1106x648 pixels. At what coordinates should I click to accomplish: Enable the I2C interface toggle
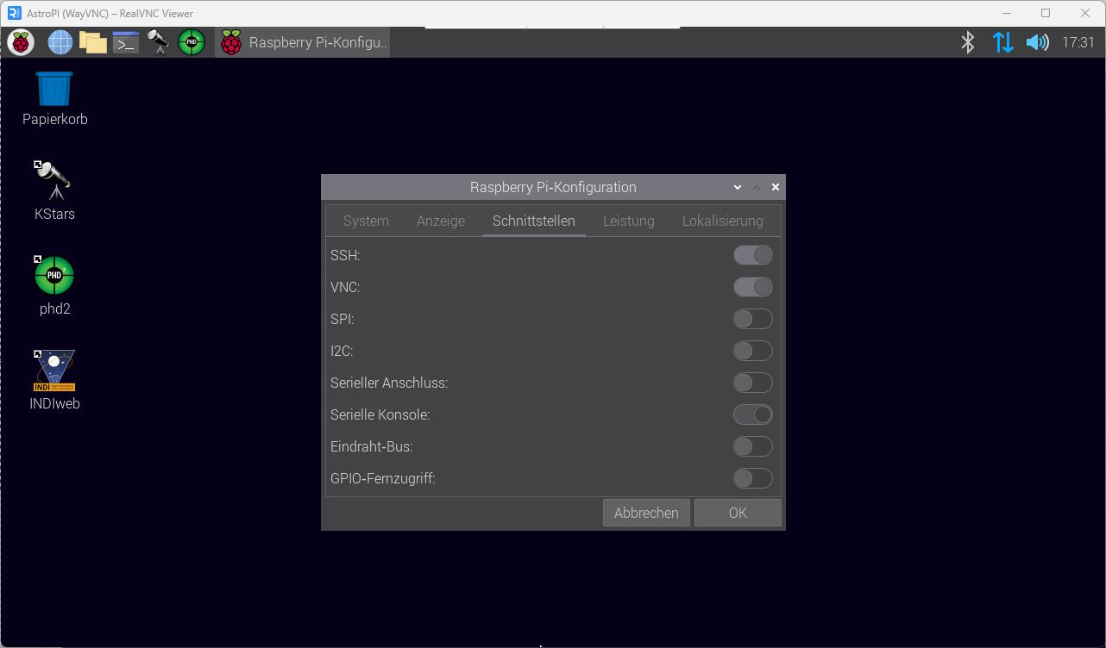pos(752,351)
